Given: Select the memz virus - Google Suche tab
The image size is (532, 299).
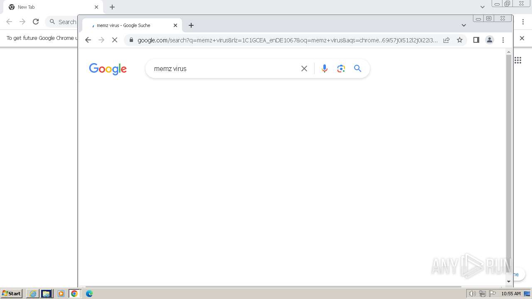Looking at the screenshot, I should click(132, 25).
